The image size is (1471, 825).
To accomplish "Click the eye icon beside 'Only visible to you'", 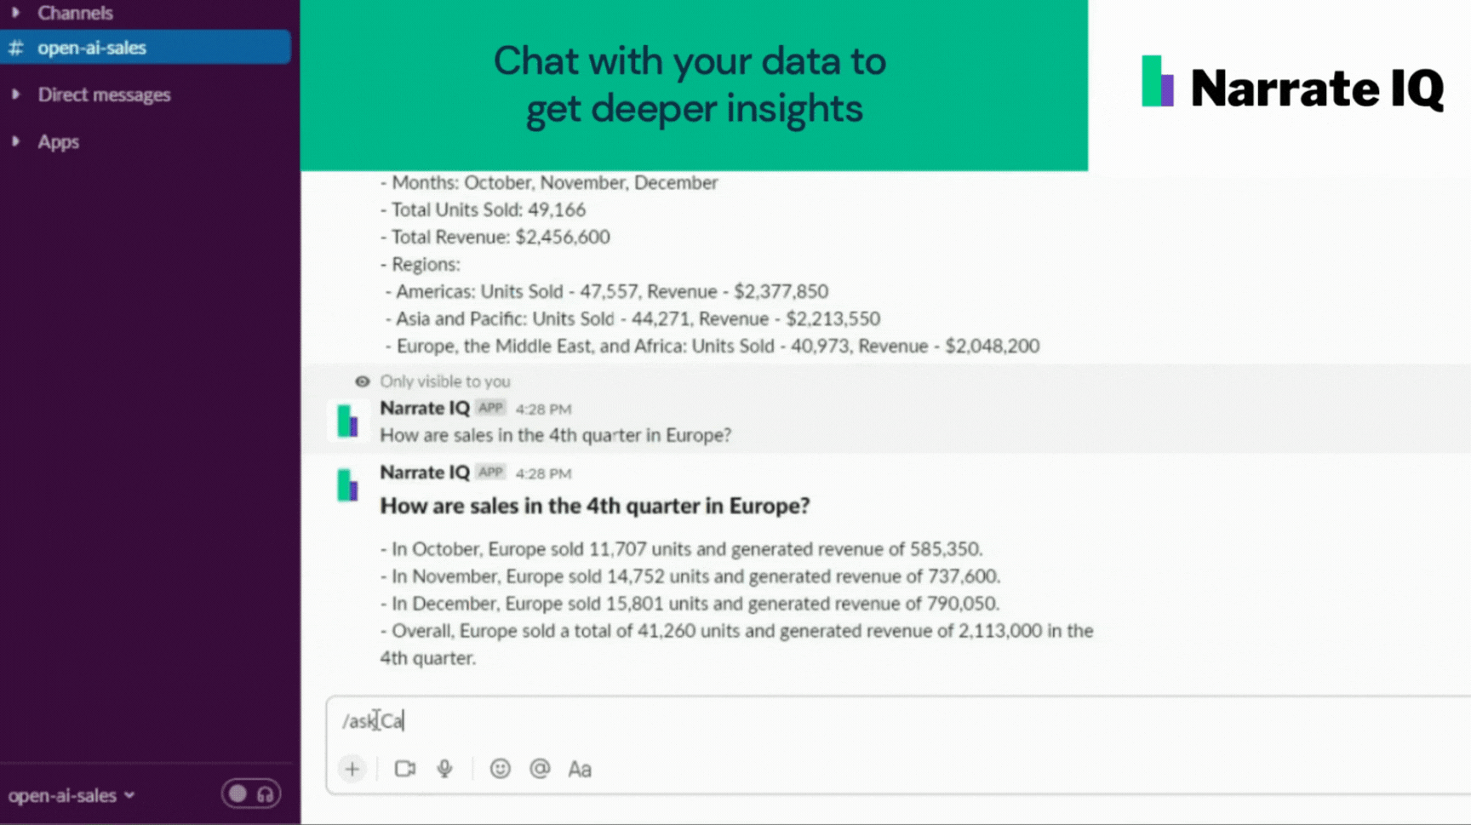I will point(363,381).
